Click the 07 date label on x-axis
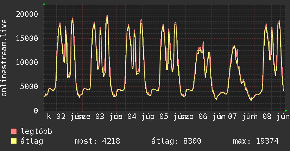The width and height of the screenshot is (290, 151). (x=232, y=117)
